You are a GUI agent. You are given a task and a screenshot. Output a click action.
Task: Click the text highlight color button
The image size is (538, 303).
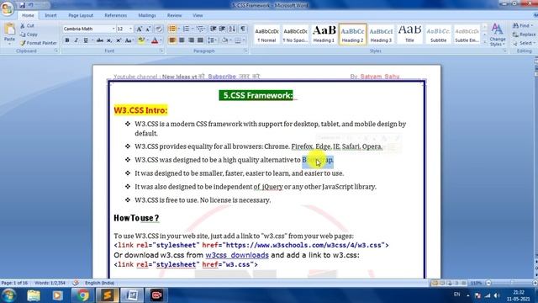141,40
